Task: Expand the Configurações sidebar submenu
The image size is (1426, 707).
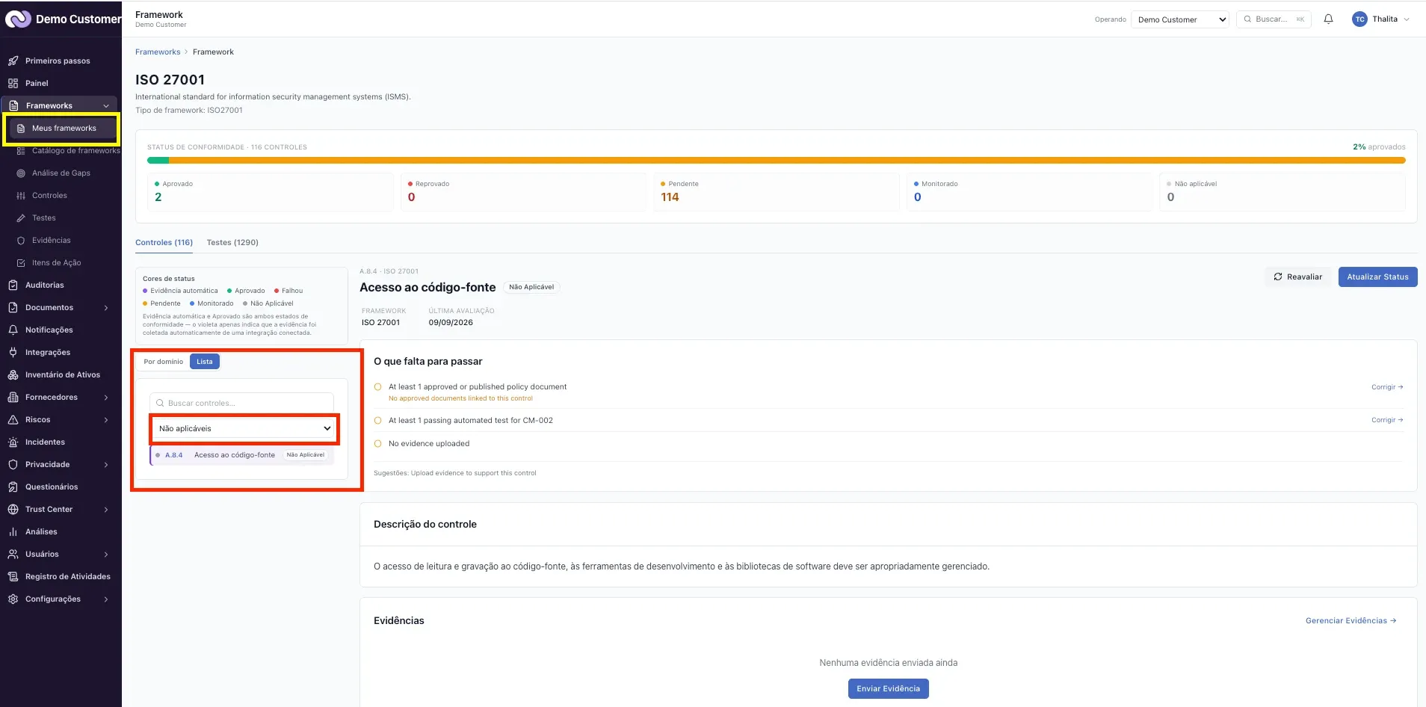Action: (106, 599)
